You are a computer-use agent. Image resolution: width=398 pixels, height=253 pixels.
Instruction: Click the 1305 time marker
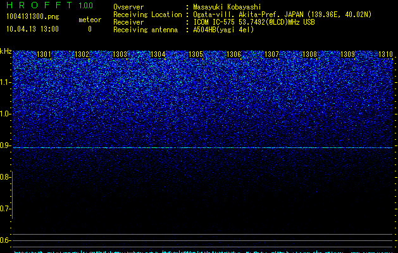click(196, 54)
